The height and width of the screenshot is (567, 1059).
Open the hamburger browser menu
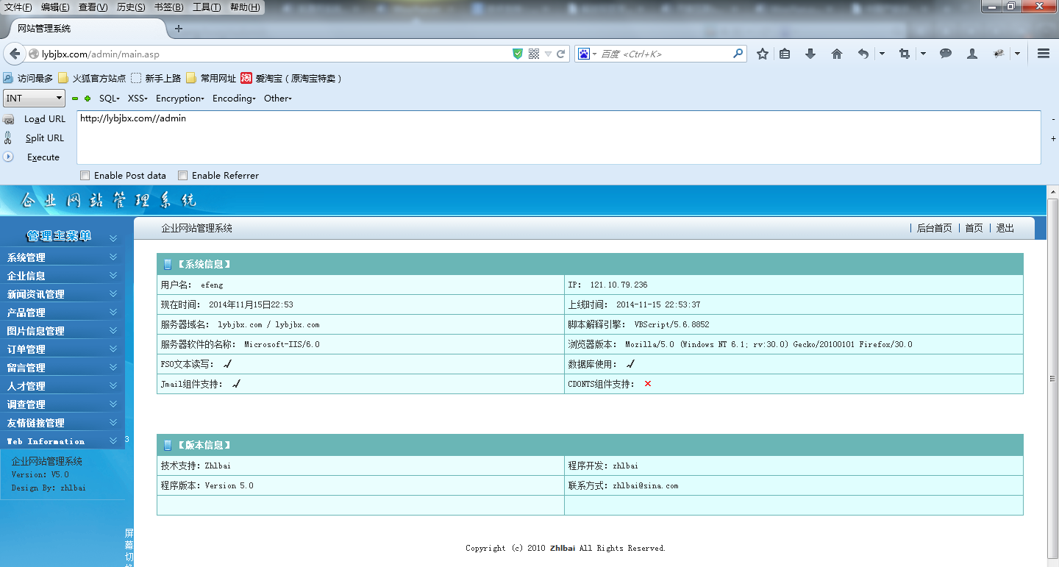(1043, 54)
